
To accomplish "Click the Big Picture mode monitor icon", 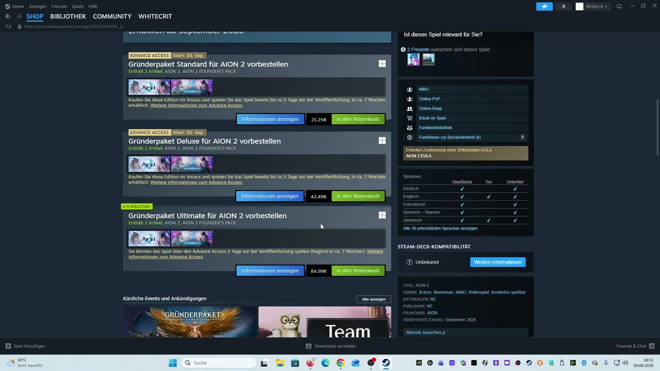I will (619, 6).
